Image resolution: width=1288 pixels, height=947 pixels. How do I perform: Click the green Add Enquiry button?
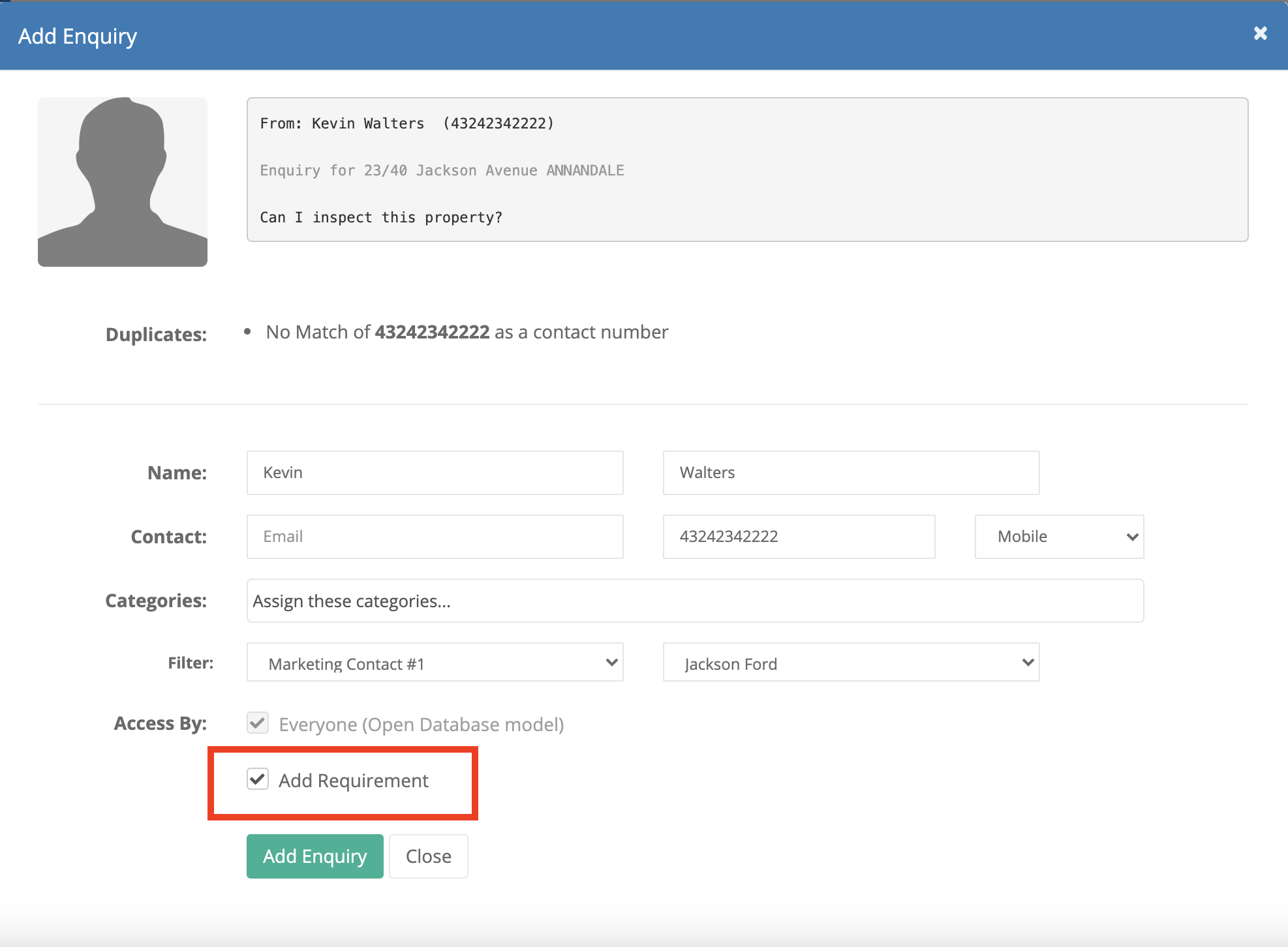pyautogui.click(x=314, y=856)
